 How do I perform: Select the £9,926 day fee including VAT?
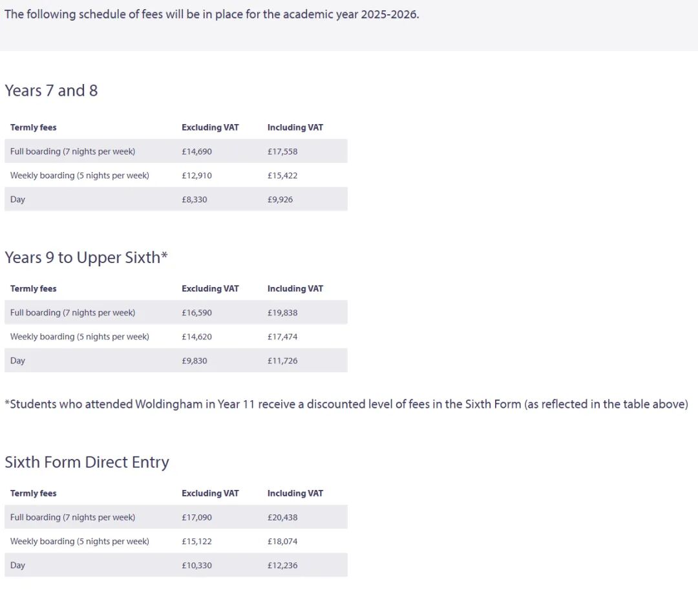pyautogui.click(x=280, y=199)
